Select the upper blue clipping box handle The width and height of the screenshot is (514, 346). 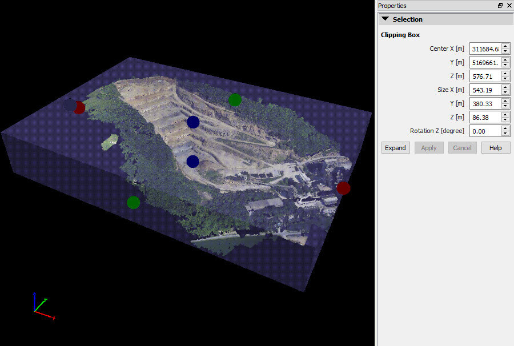[193, 122]
